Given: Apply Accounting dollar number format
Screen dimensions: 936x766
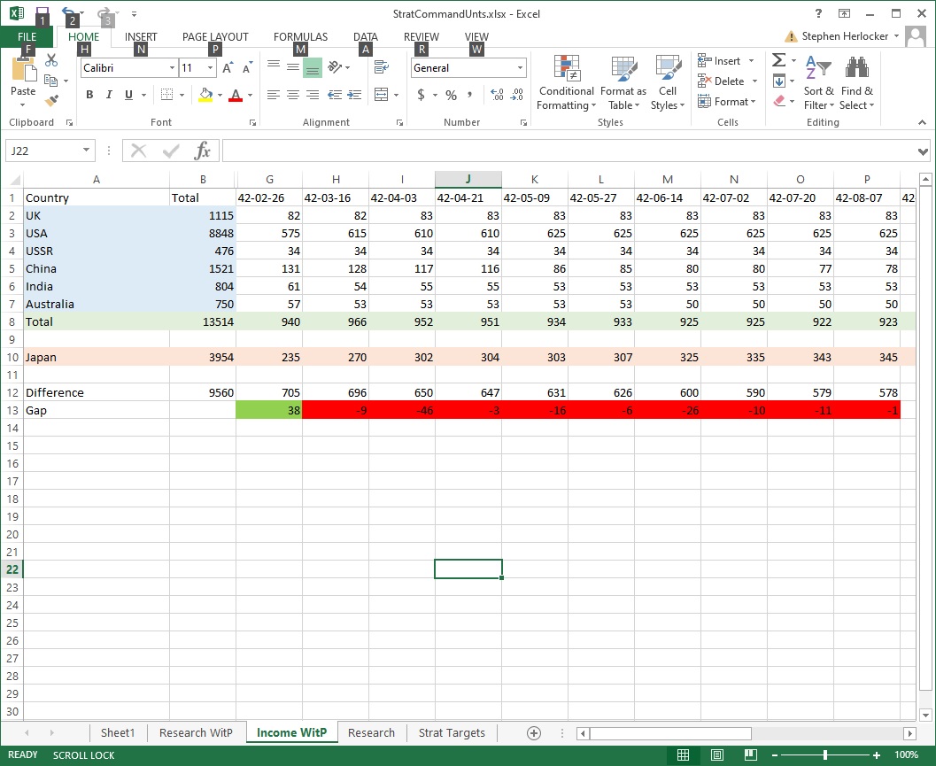Looking at the screenshot, I should point(421,95).
